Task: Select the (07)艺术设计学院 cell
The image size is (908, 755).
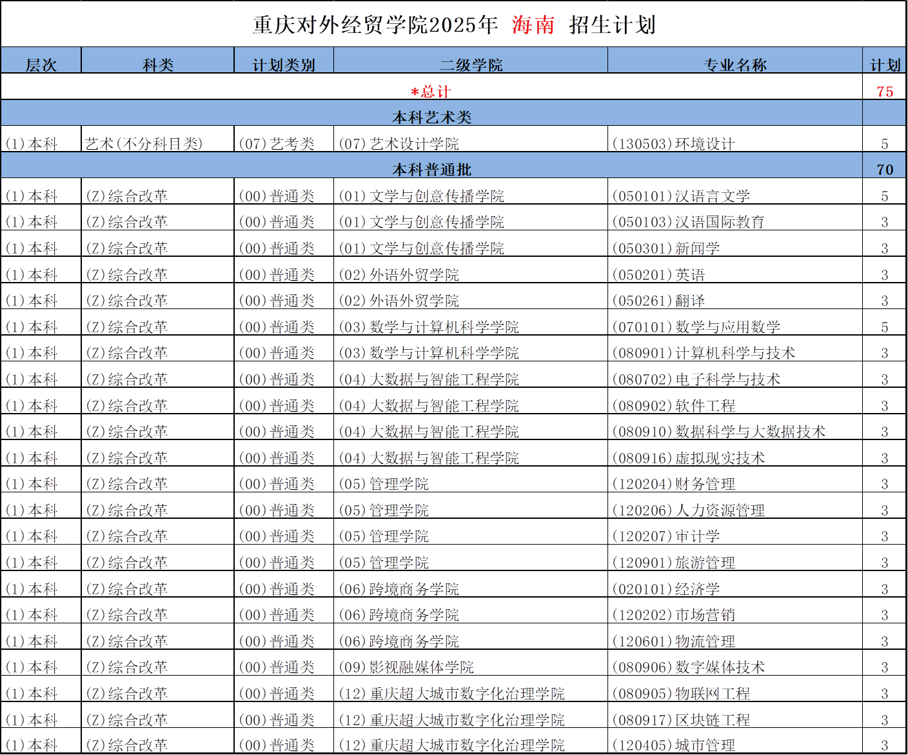Action: [399, 143]
